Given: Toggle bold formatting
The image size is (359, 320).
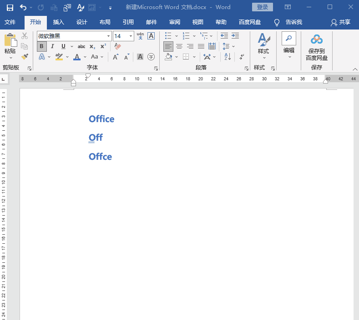Looking at the screenshot, I should pyautogui.click(x=42, y=46).
